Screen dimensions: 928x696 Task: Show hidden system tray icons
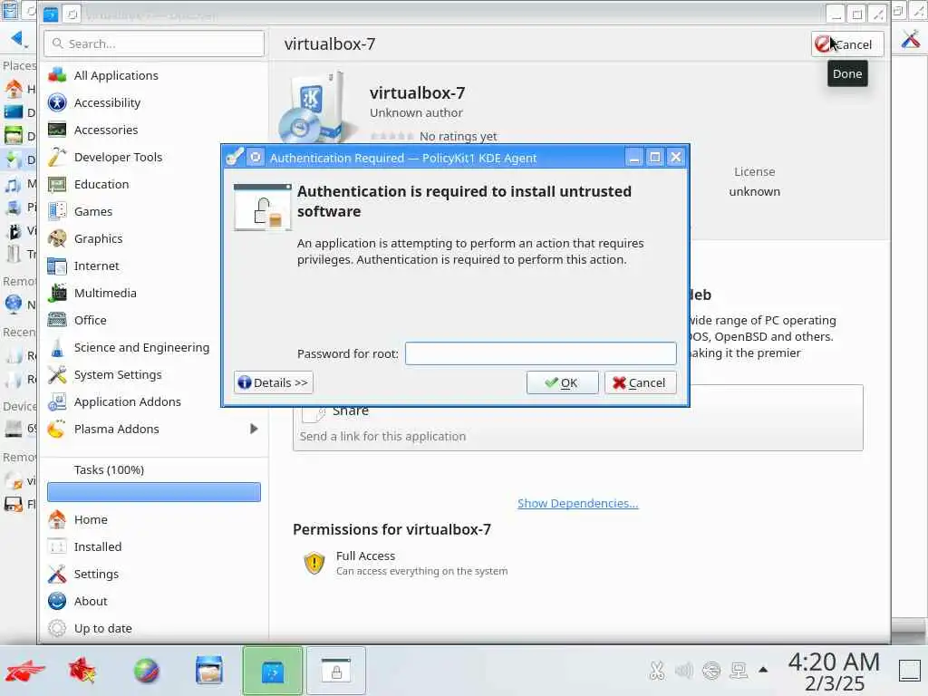click(x=763, y=670)
